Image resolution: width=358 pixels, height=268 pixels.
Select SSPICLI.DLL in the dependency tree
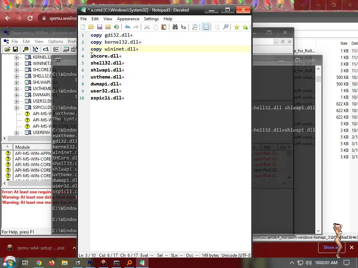[x=42, y=107]
